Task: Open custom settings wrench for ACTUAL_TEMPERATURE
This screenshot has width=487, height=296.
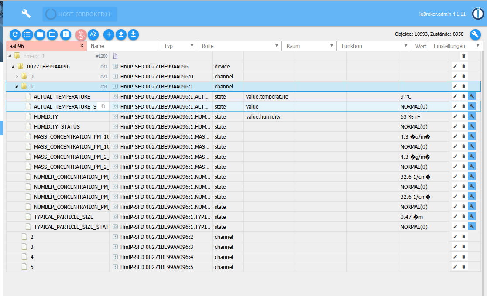Action: point(472,96)
